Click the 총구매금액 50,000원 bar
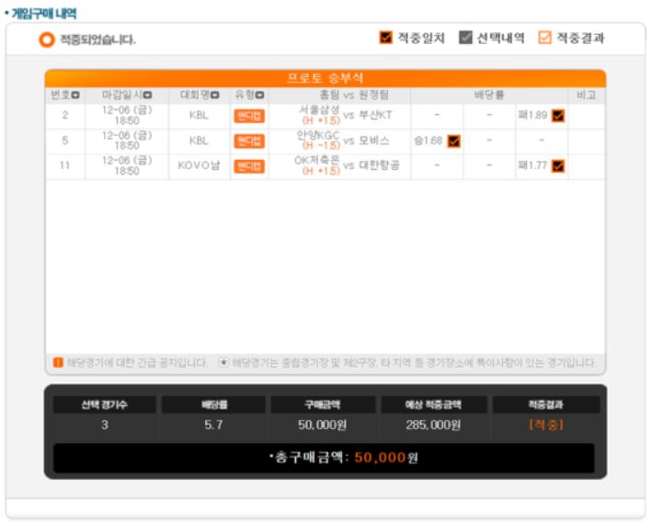 (x=324, y=458)
